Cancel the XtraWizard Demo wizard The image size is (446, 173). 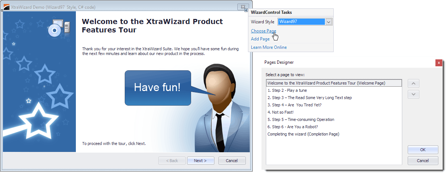[232, 161]
